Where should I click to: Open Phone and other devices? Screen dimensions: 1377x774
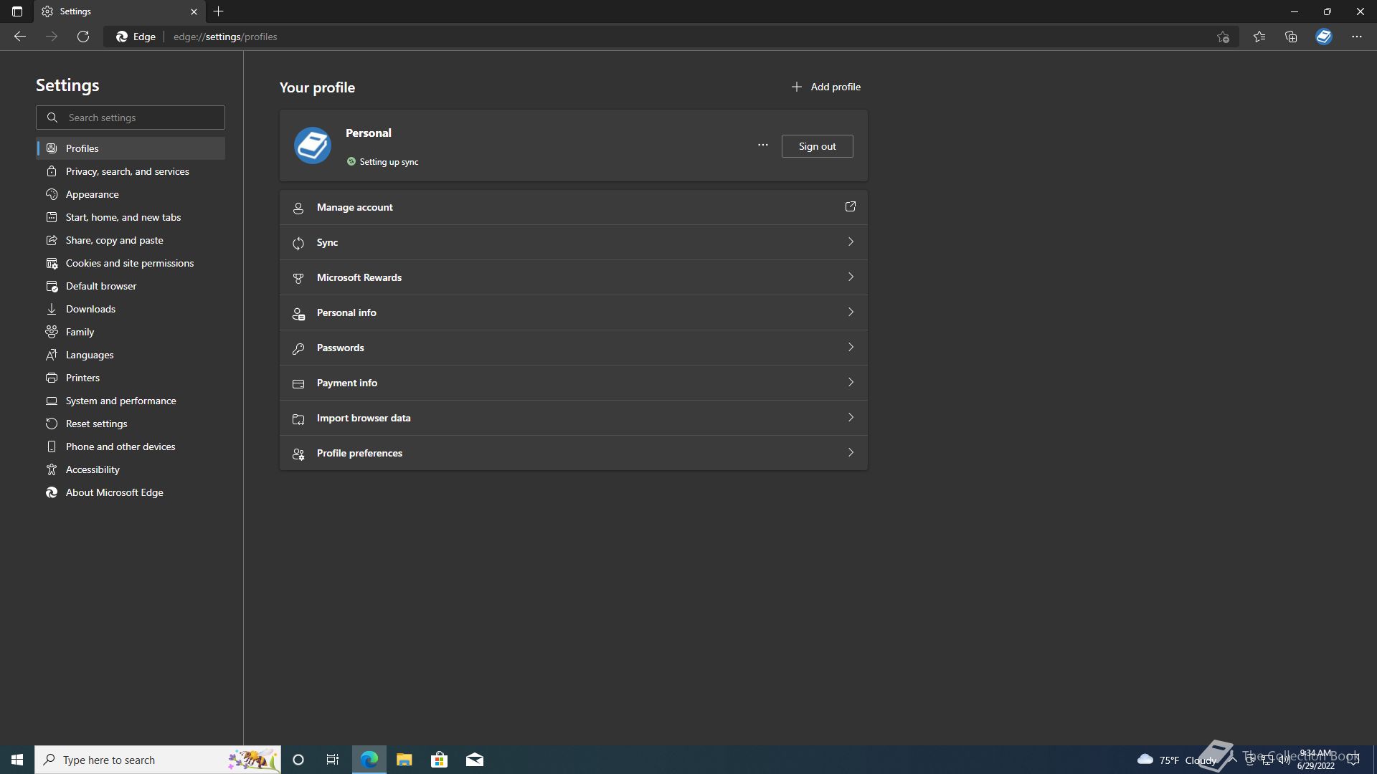(x=131, y=446)
